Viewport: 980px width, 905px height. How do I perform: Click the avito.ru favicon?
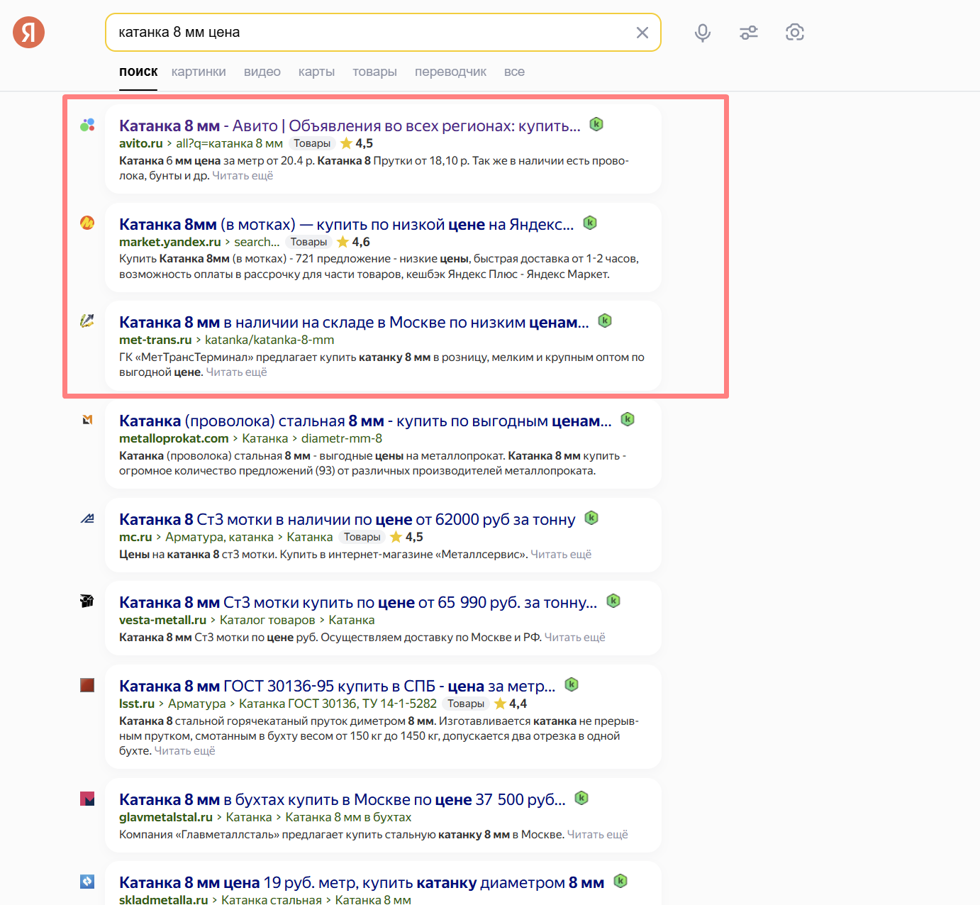point(87,126)
